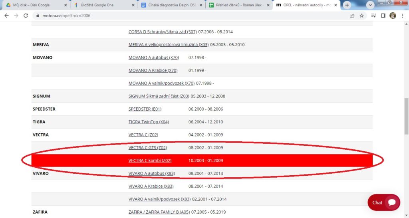Click the TIGRA model name
This screenshot has height=218, width=409.
[x=39, y=122]
